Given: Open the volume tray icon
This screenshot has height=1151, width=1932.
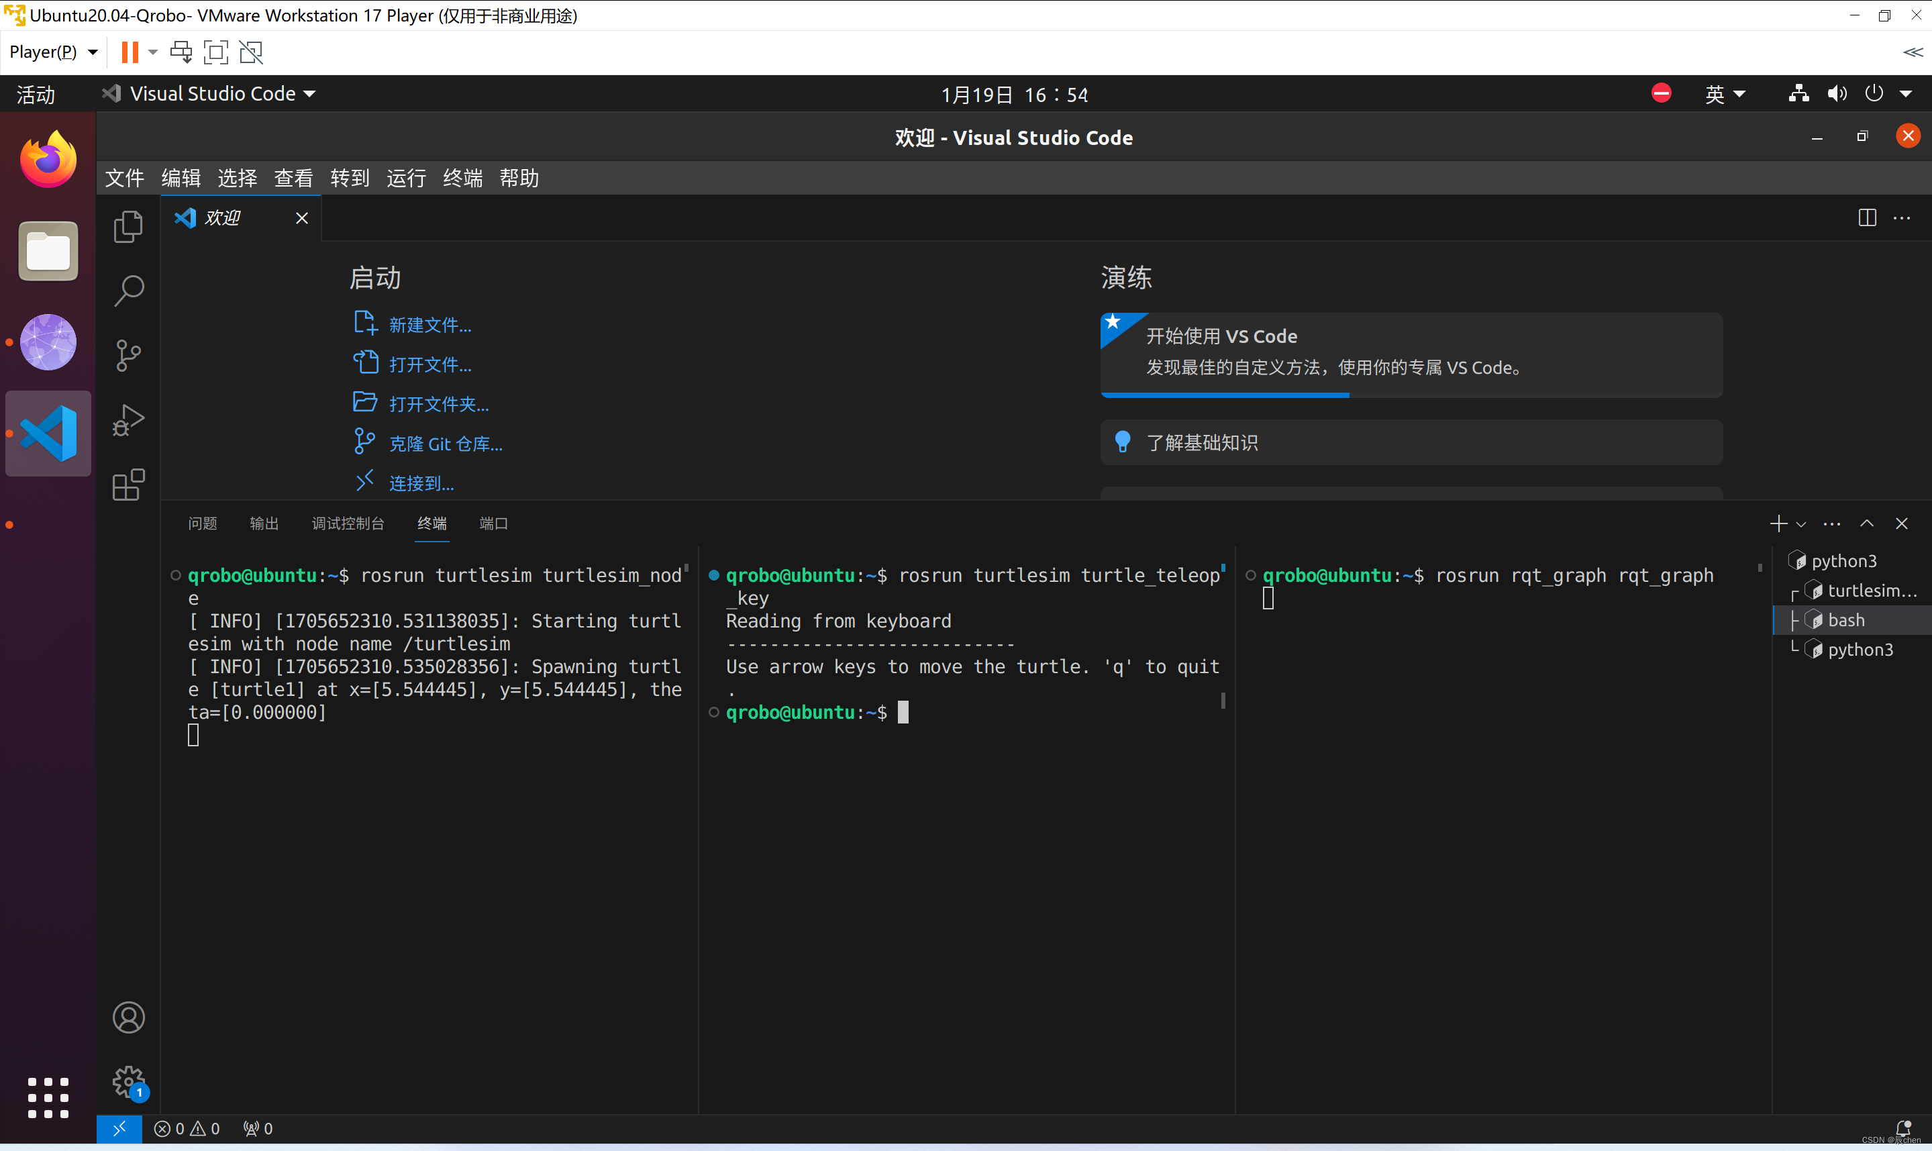Looking at the screenshot, I should [x=1837, y=94].
